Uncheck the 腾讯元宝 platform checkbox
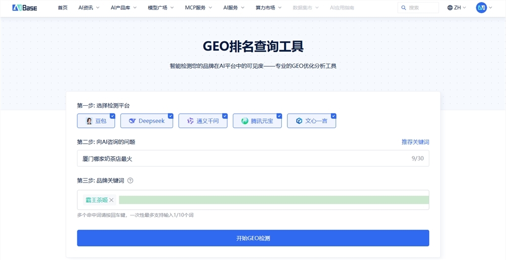 click(279, 116)
